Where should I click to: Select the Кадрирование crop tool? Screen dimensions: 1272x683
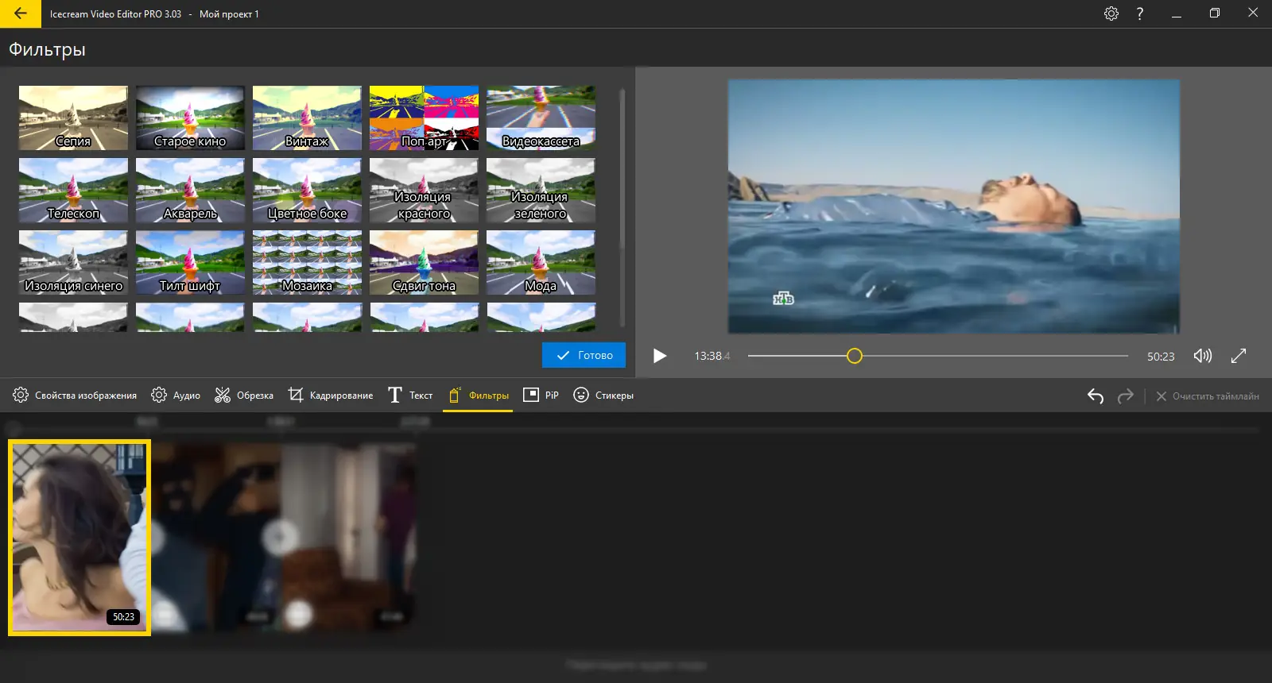click(x=331, y=395)
